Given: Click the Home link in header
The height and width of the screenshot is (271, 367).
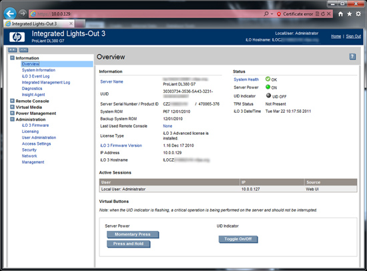Looking at the screenshot, I should coord(336,36).
